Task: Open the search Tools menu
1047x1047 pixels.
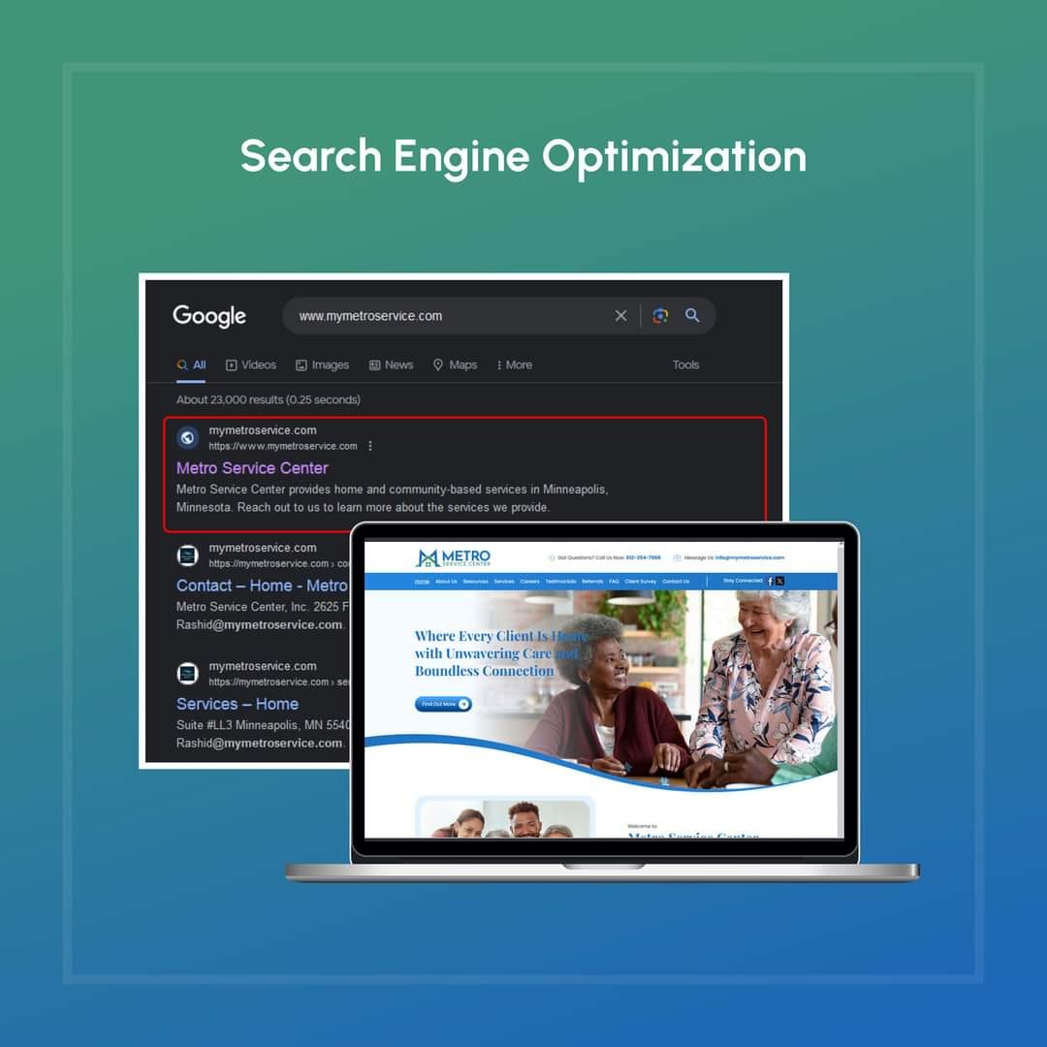Action: [x=685, y=365]
